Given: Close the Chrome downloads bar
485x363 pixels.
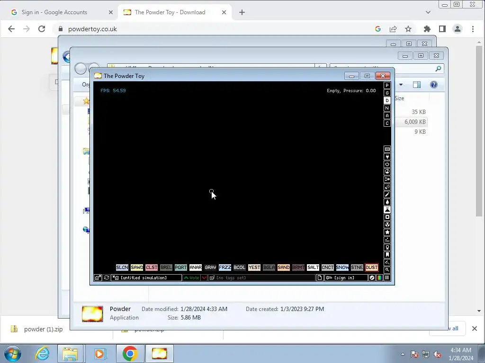Looking at the screenshot, I should tap(475, 329).
